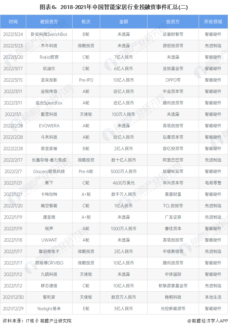228x328 pixels.
Task: Click the 弘章资本等 investor cell
Action: tap(173, 137)
